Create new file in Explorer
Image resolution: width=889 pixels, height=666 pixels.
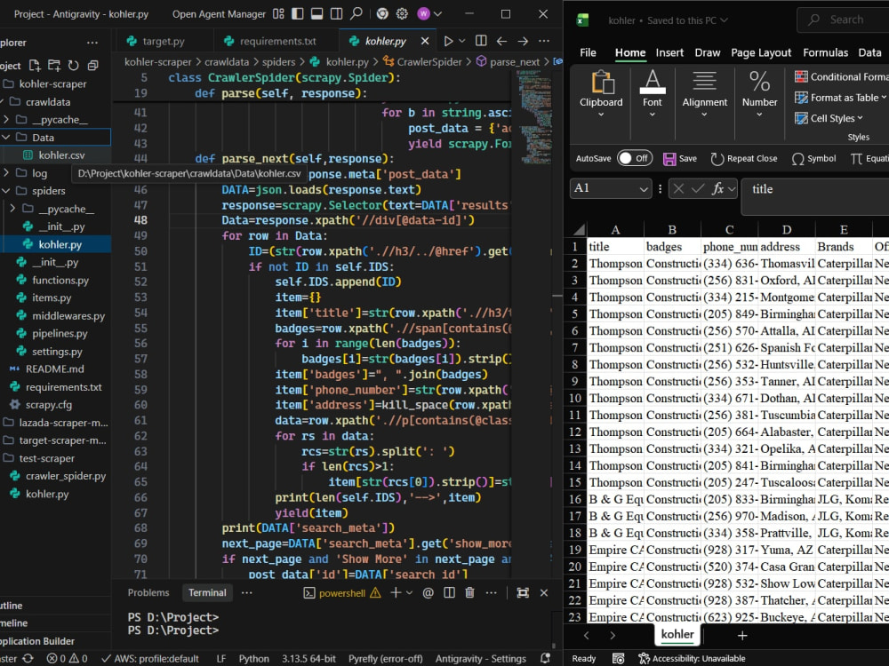click(35, 66)
